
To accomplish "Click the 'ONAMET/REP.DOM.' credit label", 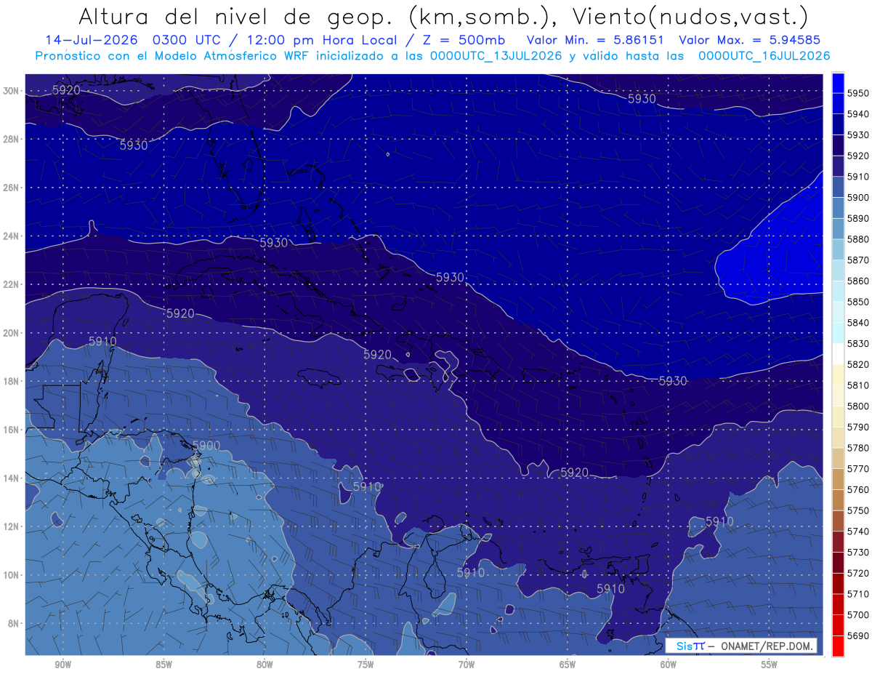I will (765, 646).
